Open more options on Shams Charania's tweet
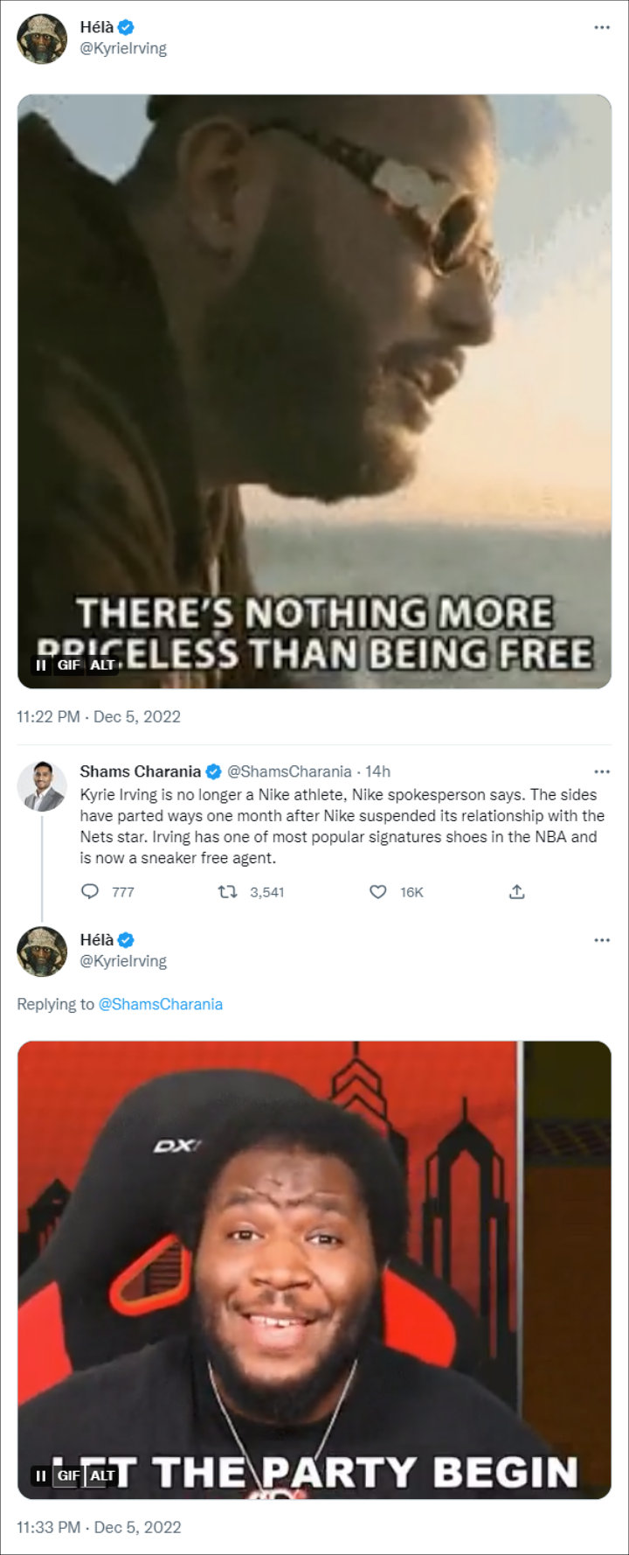 (x=601, y=771)
